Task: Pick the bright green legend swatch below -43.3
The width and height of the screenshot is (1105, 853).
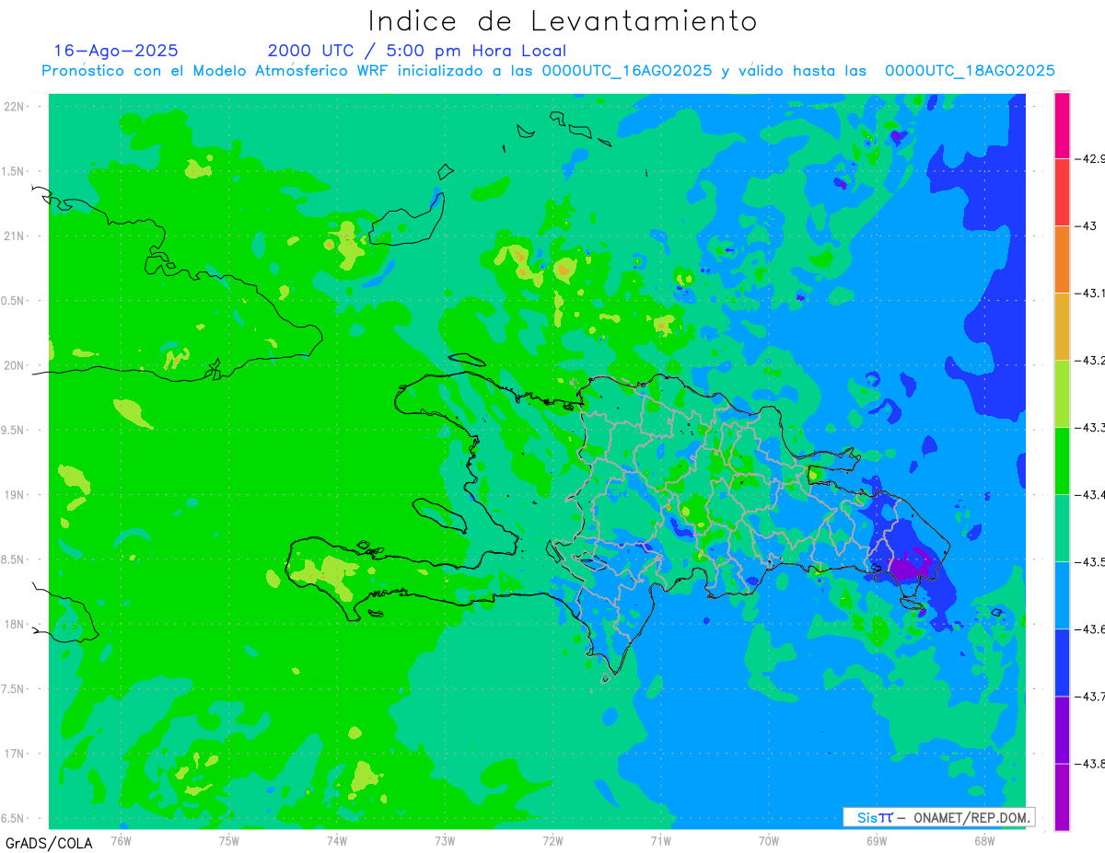Action: (x=1062, y=460)
